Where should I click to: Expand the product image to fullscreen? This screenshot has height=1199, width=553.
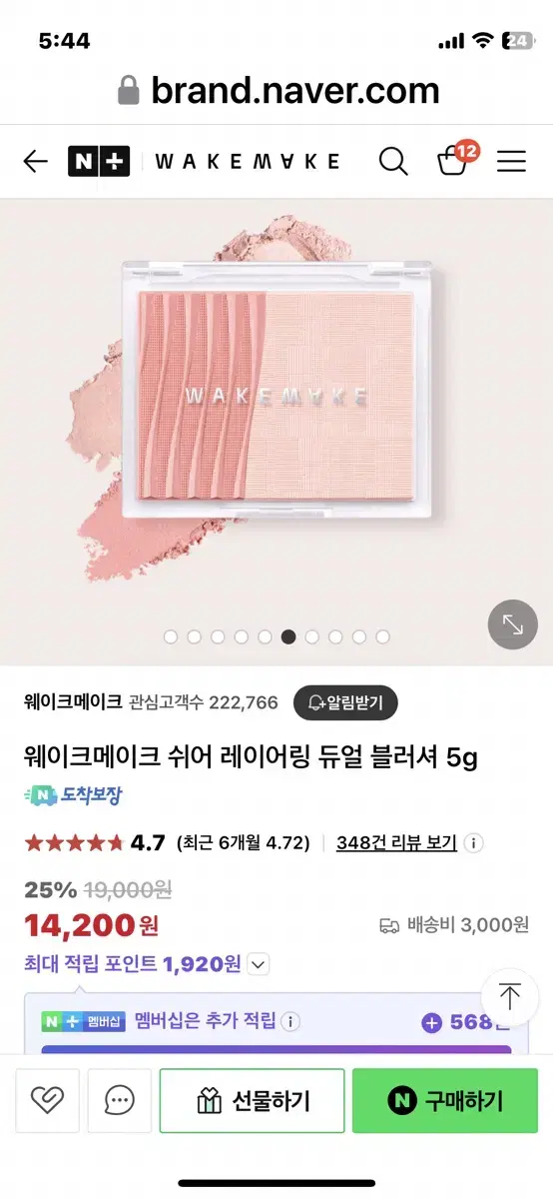(512, 625)
